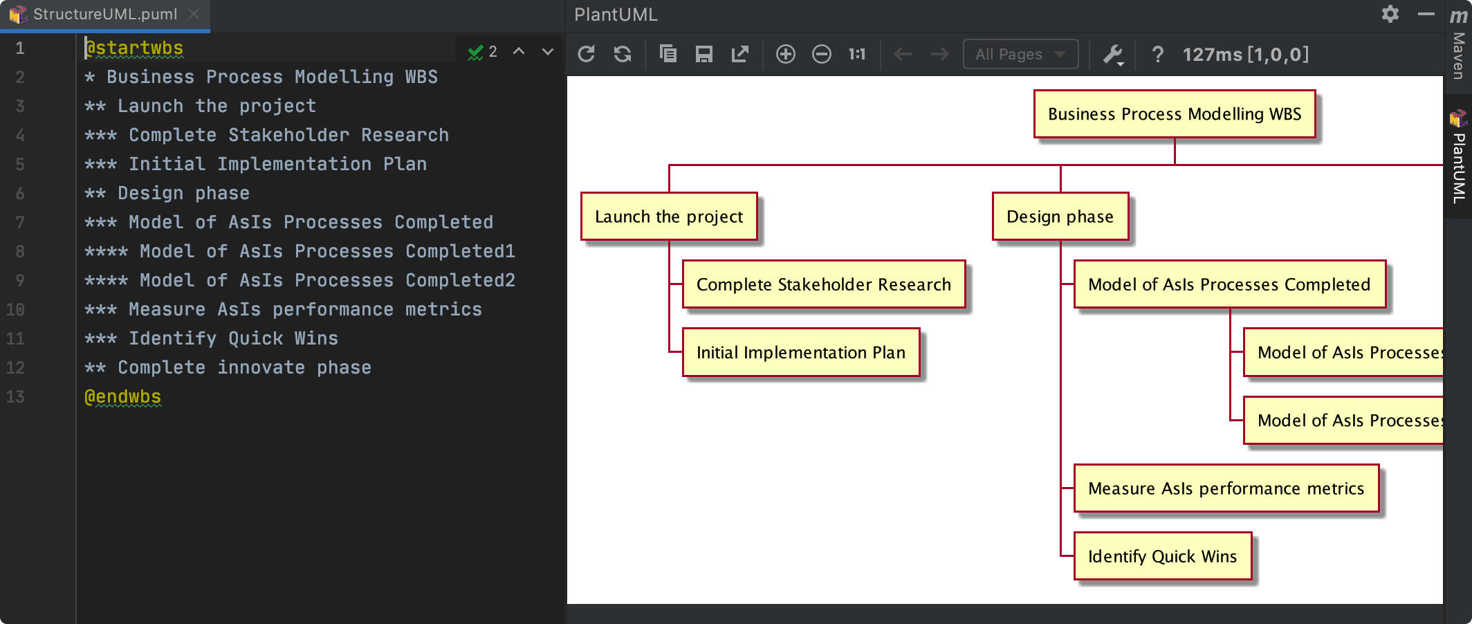
Task: Click the PlantUML panel title
Action: click(x=616, y=14)
